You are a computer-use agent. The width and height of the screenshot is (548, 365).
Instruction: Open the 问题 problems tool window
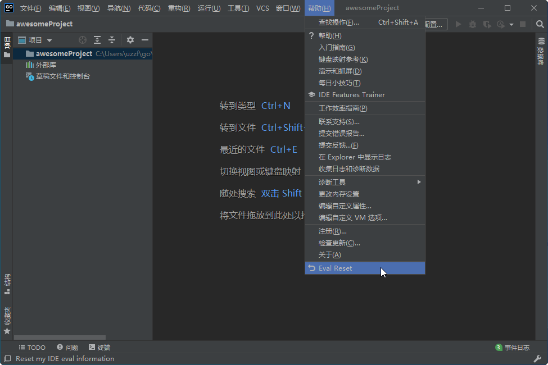[67, 348]
